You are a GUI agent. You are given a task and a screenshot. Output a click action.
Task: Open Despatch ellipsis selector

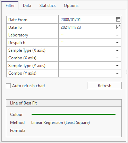118,43
